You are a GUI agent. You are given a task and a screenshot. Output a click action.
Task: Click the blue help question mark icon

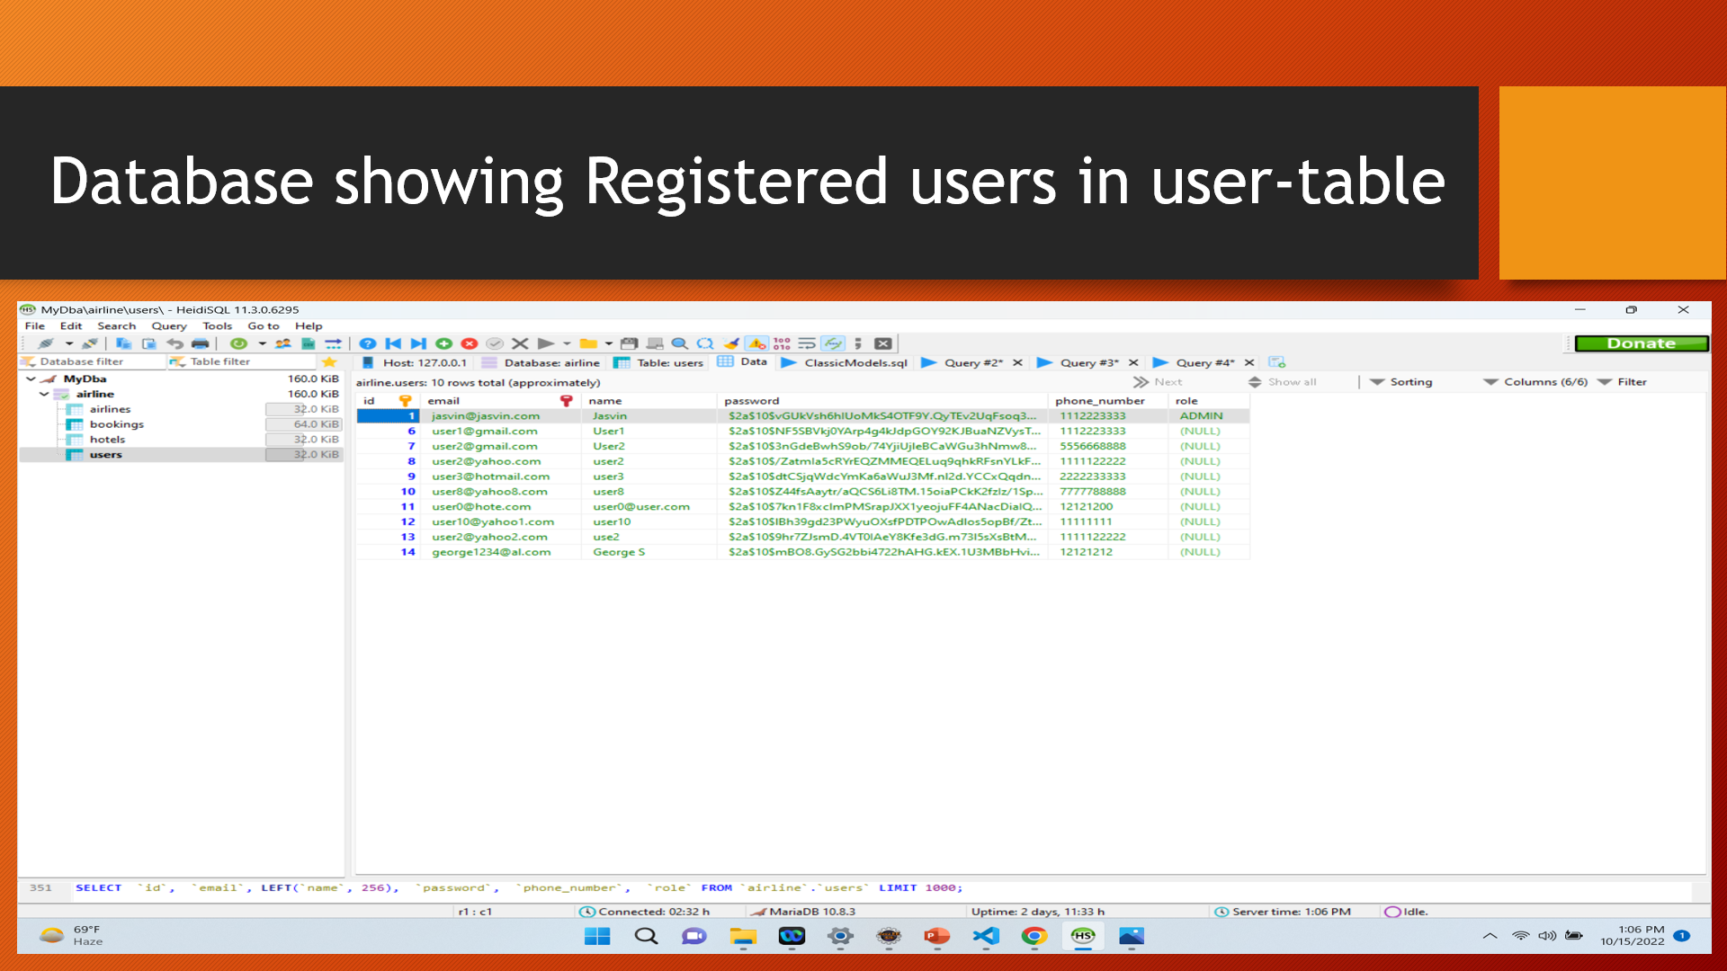pyautogui.click(x=367, y=343)
